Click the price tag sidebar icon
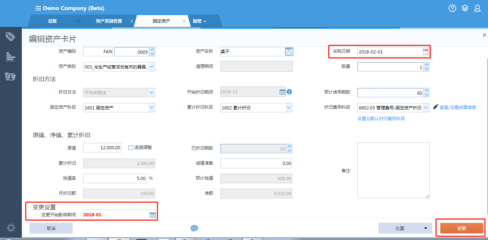Viewport: 488px width, 240px height. point(10,36)
